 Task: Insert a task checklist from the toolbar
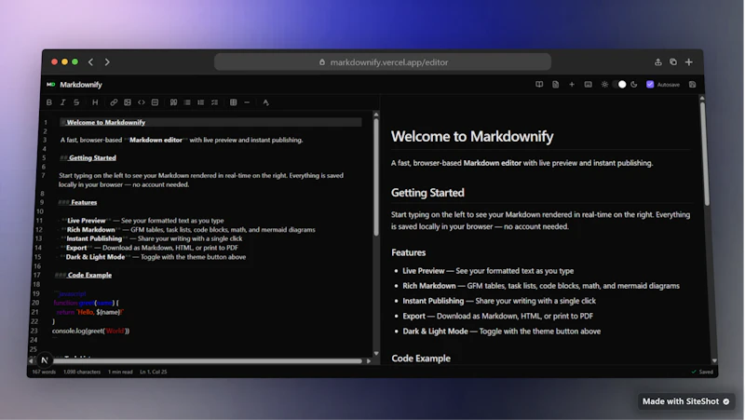[x=215, y=102]
